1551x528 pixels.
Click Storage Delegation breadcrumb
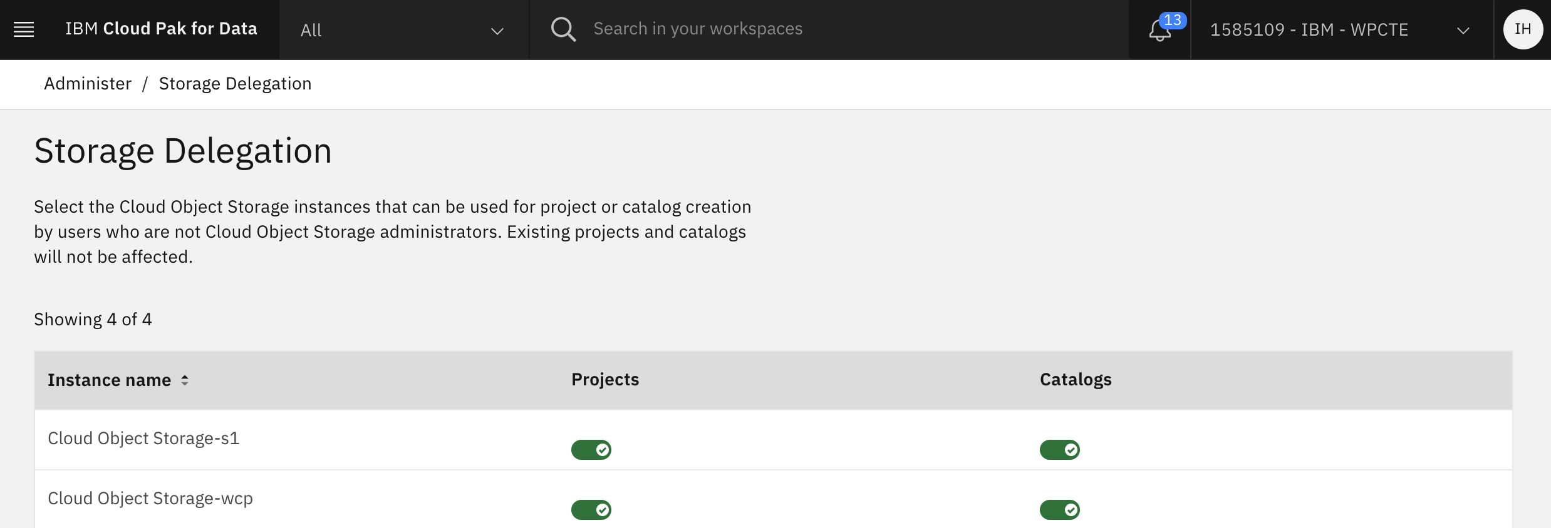click(235, 84)
